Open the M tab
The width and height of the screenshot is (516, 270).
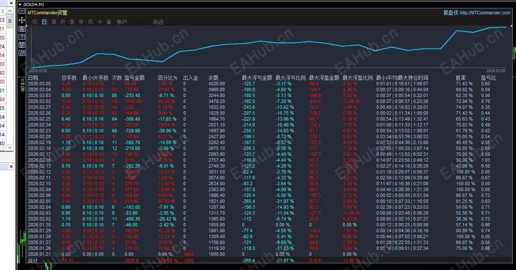point(100,22)
